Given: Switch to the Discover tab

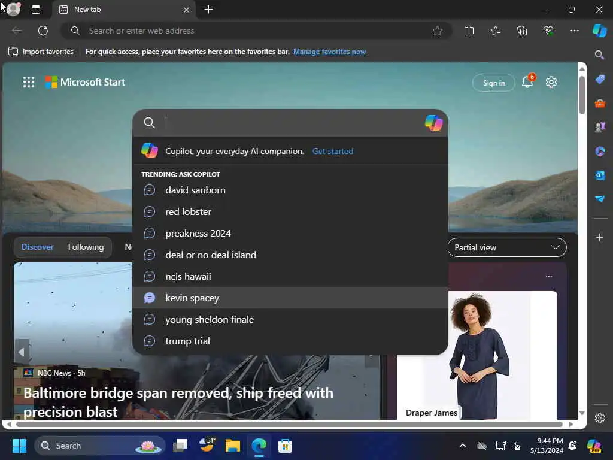Looking at the screenshot, I should pyautogui.click(x=38, y=247).
